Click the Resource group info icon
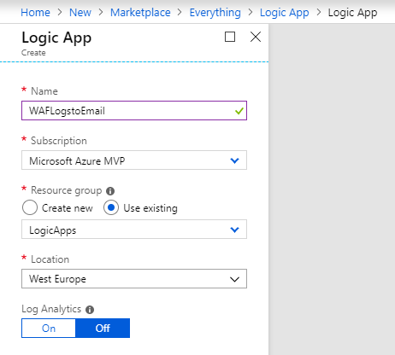The height and width of the screenshot is (355, 395). tap(110, 191)
